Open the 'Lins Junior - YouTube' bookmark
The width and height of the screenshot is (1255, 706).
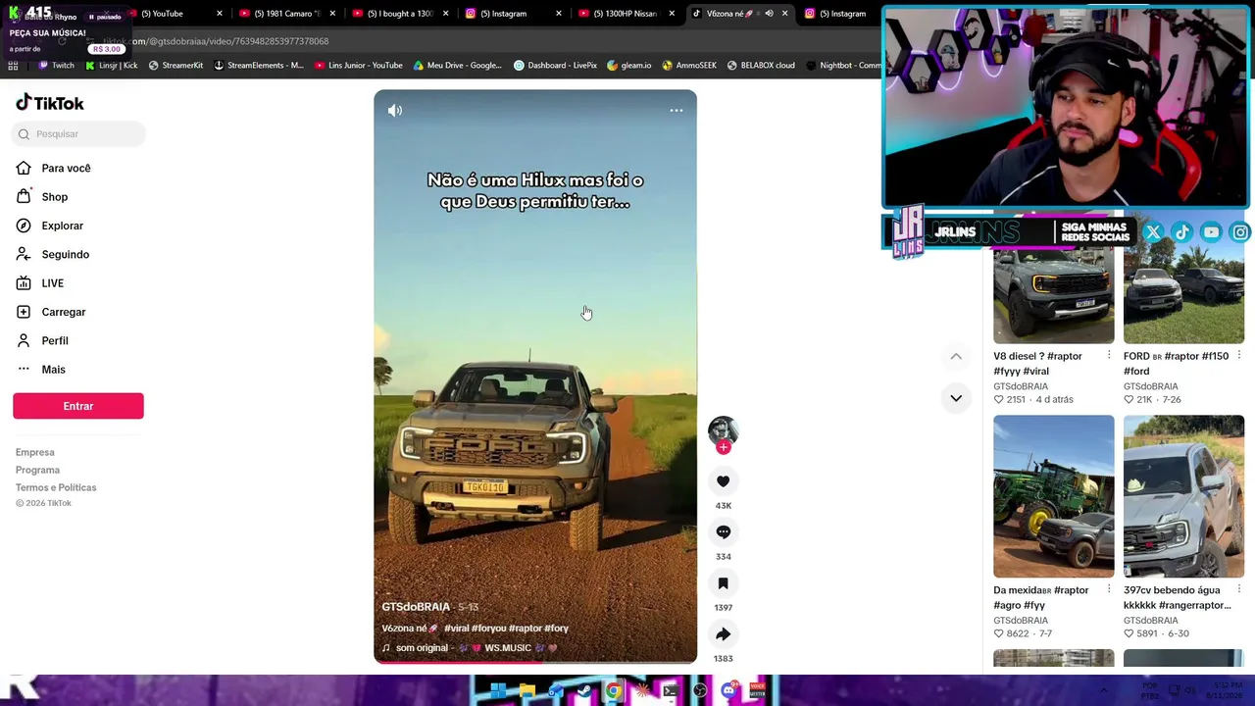(x=359, y=66)
